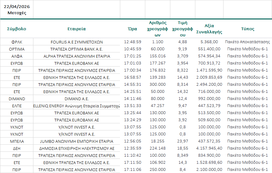Click the Σύμβολο column header
The width and height of the screenshot is (272, 173).
coord(17,29)
